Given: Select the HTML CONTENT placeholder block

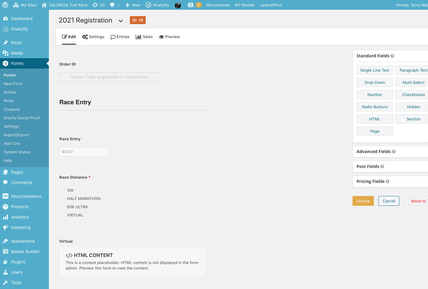Looking at the screenshot, I should [133, 262].
